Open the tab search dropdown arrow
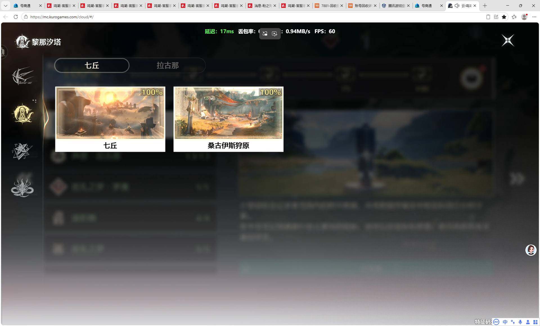This screenshot has width=540, height=326. pos(6,6)
